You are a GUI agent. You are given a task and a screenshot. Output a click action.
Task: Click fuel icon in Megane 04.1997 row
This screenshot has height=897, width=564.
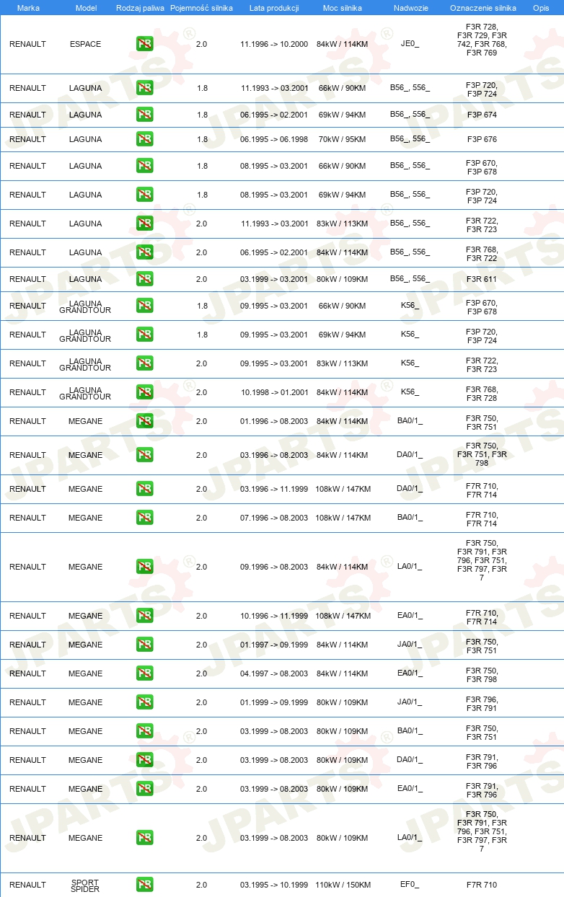tap(144, 673)
